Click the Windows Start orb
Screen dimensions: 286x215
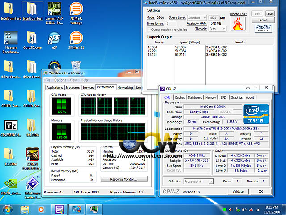pos(8,210)
